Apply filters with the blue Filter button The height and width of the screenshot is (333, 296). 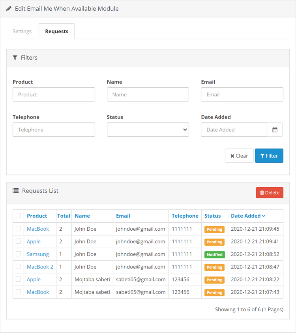(269, 156)
